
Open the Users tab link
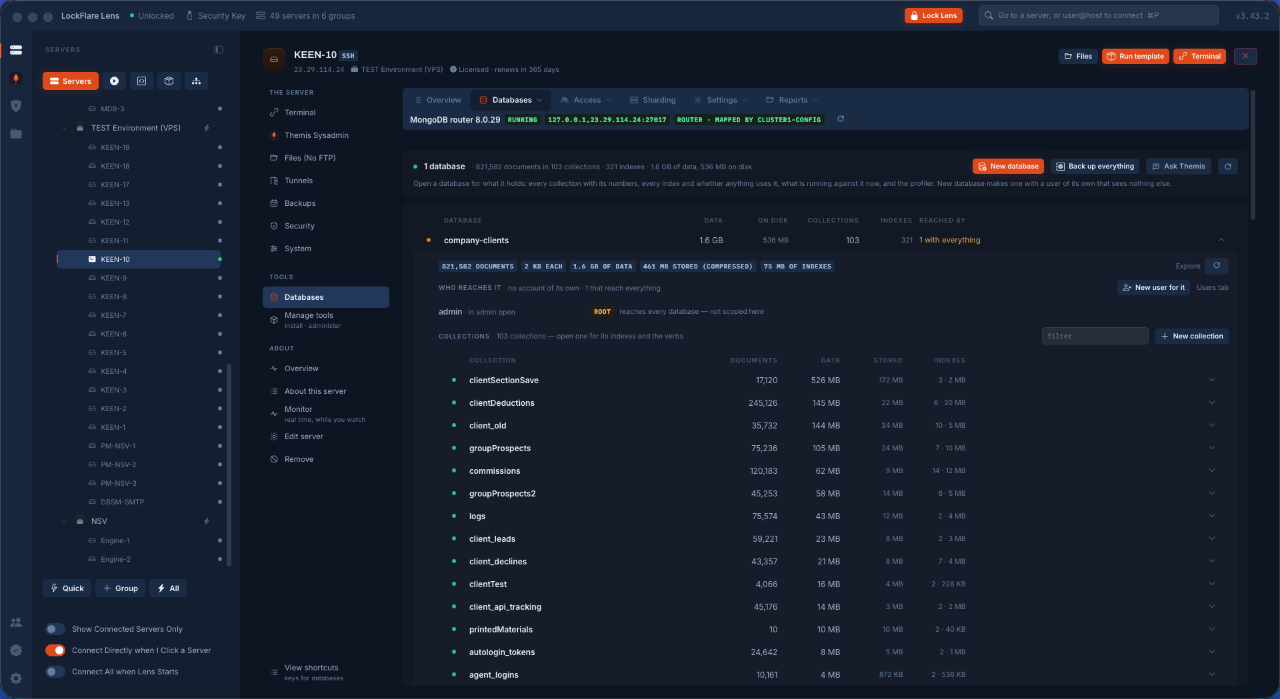1213,288
